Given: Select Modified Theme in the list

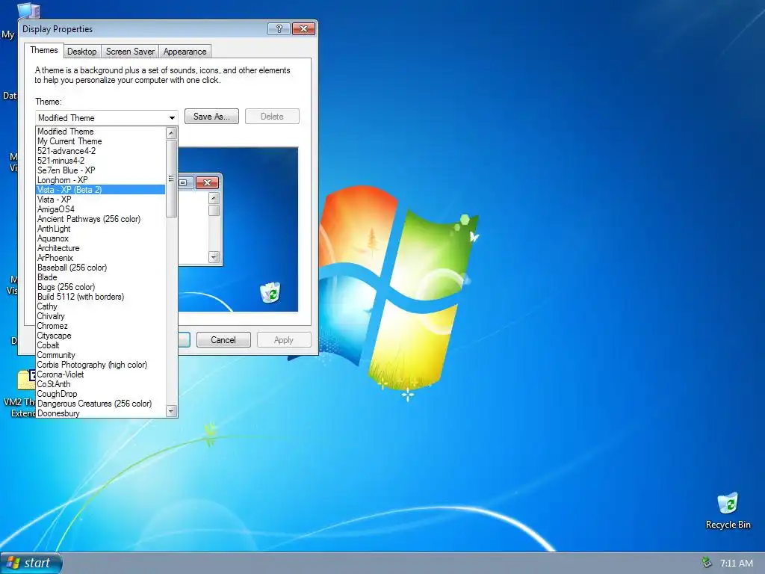Looking at the screenshot, I should coord(101,132).
